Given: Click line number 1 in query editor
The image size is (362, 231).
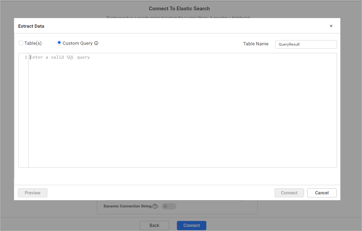Looking at the screenshot, I should 26,57.
